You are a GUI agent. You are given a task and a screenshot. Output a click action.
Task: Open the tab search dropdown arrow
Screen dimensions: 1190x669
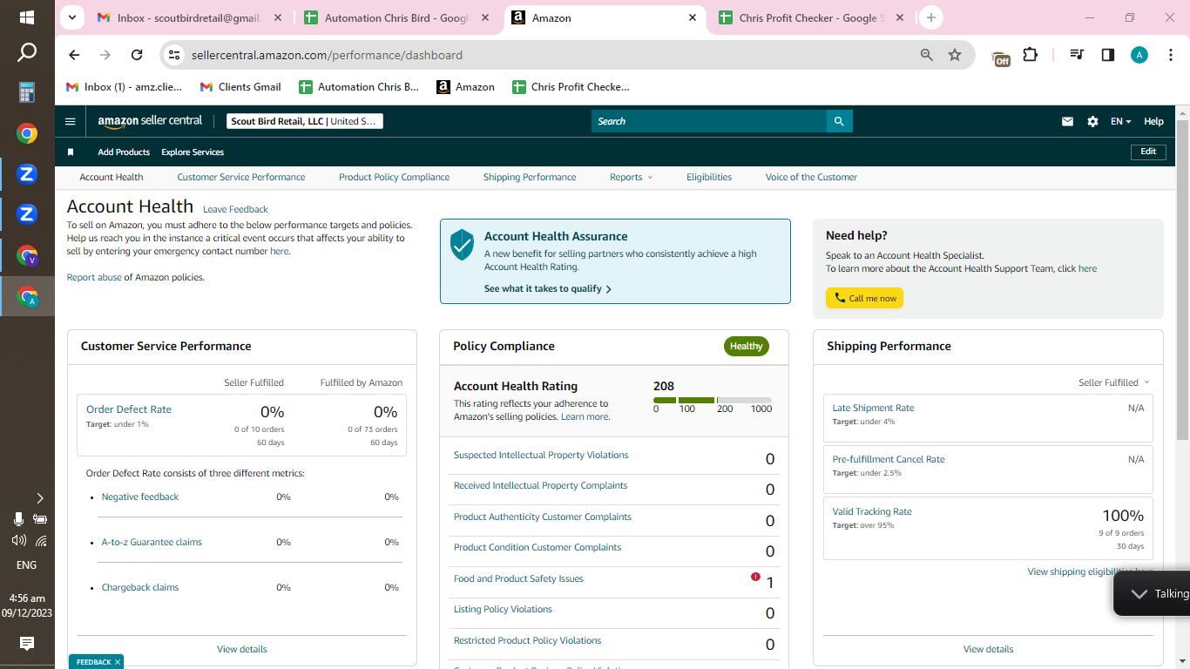(x=71, y=17)
